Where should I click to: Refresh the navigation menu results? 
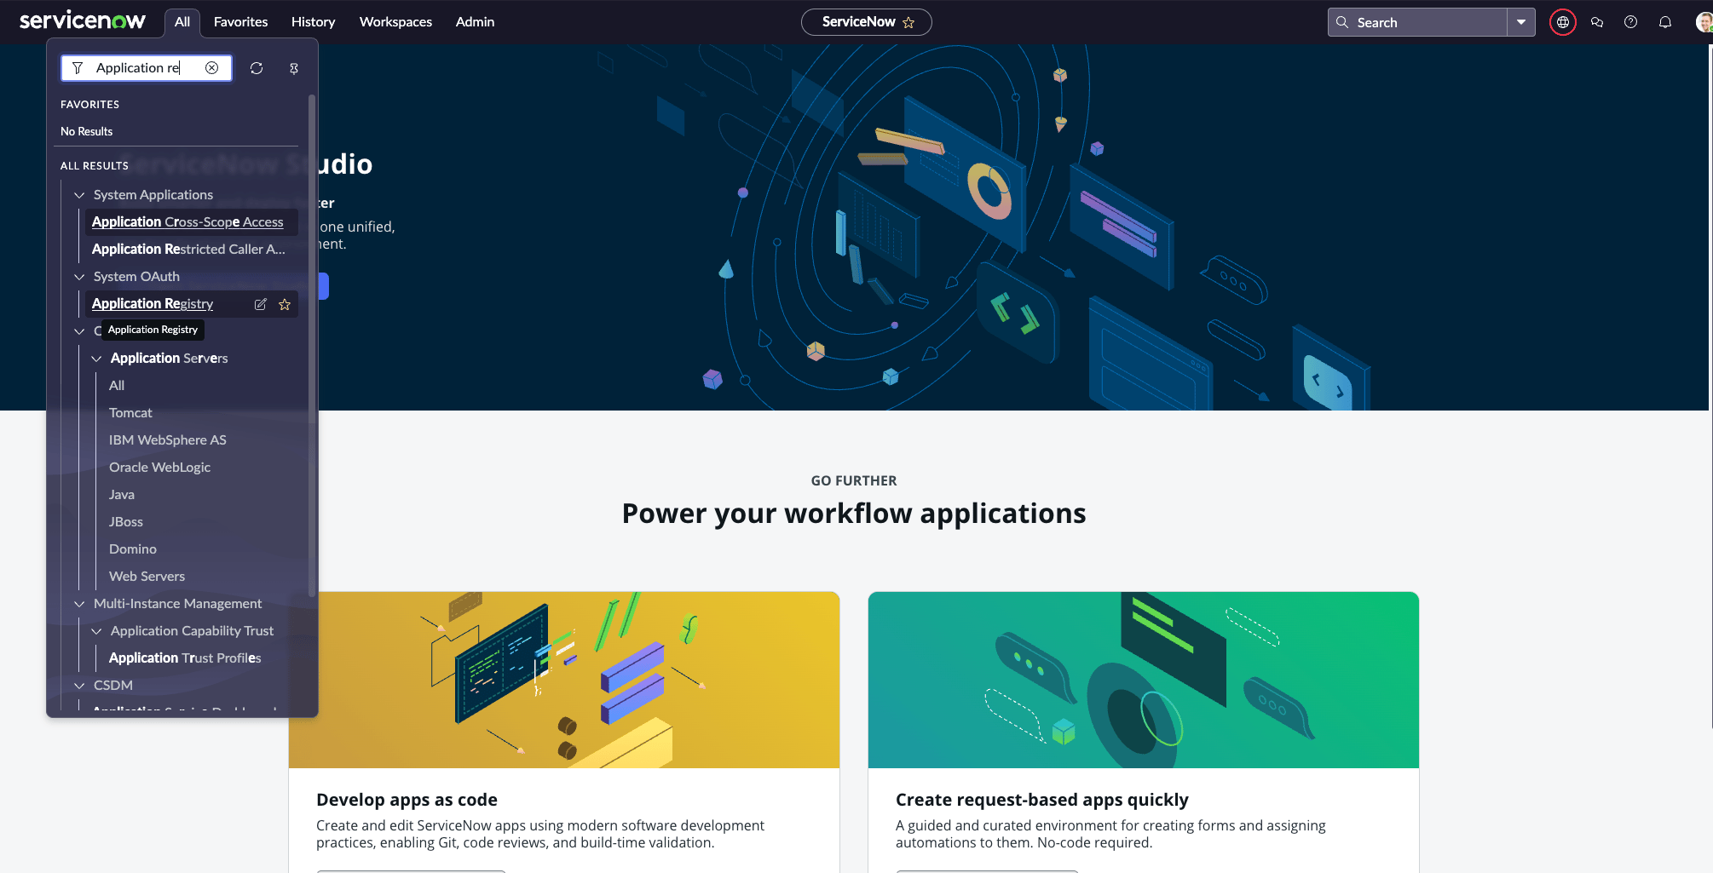point(257,68)
